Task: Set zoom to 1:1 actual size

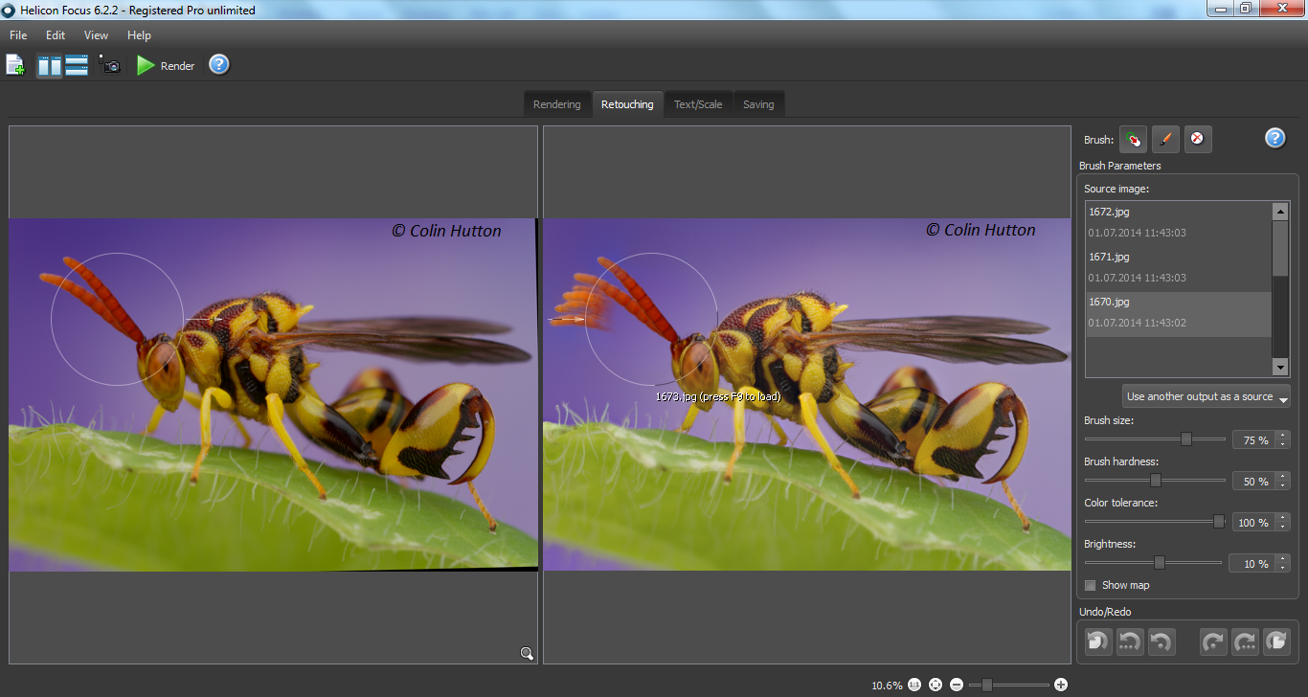Action: click(x=914, y=685)
